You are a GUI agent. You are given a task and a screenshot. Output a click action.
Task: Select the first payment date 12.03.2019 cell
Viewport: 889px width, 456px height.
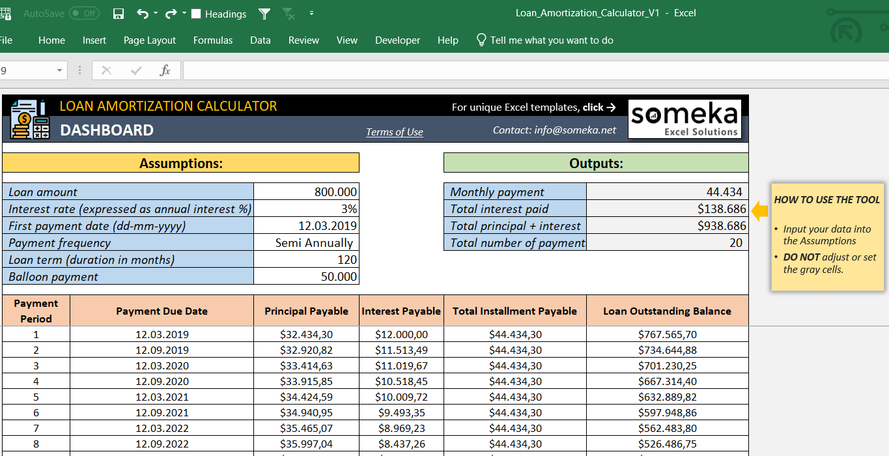click(306, 226)
